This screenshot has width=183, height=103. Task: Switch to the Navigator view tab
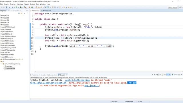16,11
